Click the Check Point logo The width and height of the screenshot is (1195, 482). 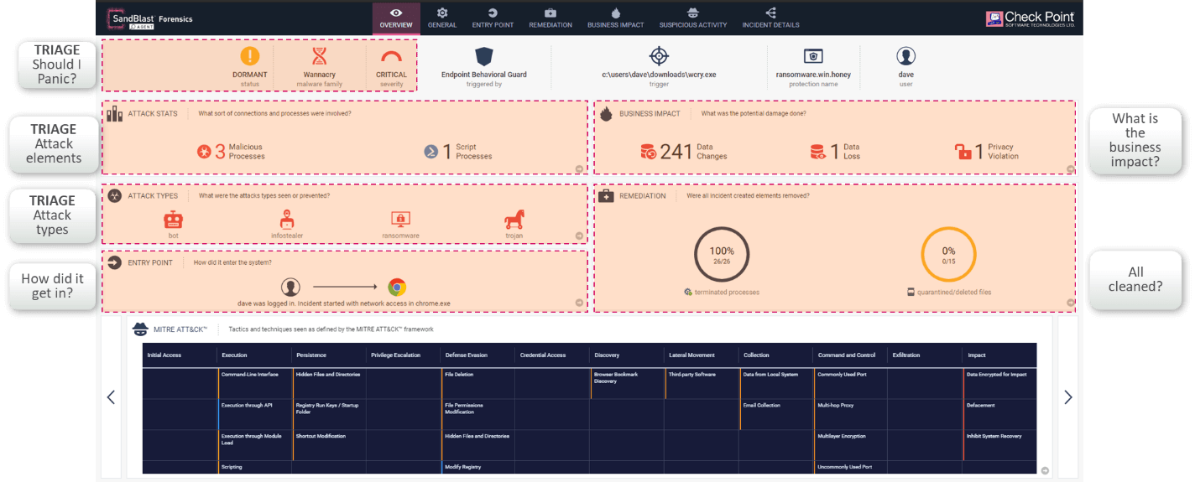click(1030, 18)
